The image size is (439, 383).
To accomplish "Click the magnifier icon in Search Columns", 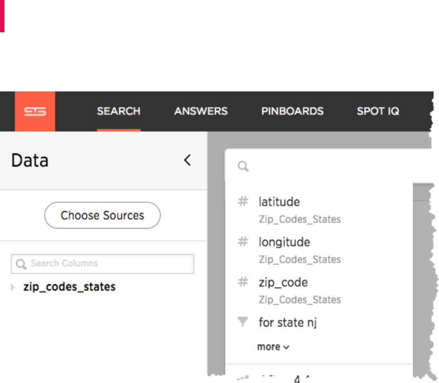I will [22, 264].
